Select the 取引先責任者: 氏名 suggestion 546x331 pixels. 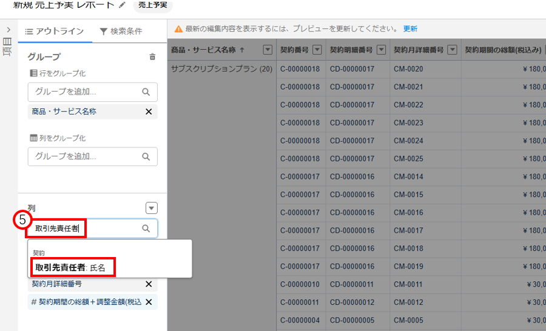point(71,267)
